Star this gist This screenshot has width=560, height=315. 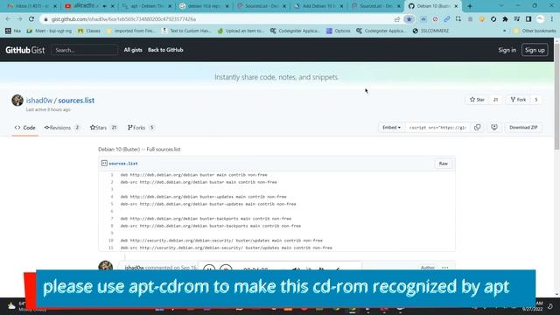[477, 100]
